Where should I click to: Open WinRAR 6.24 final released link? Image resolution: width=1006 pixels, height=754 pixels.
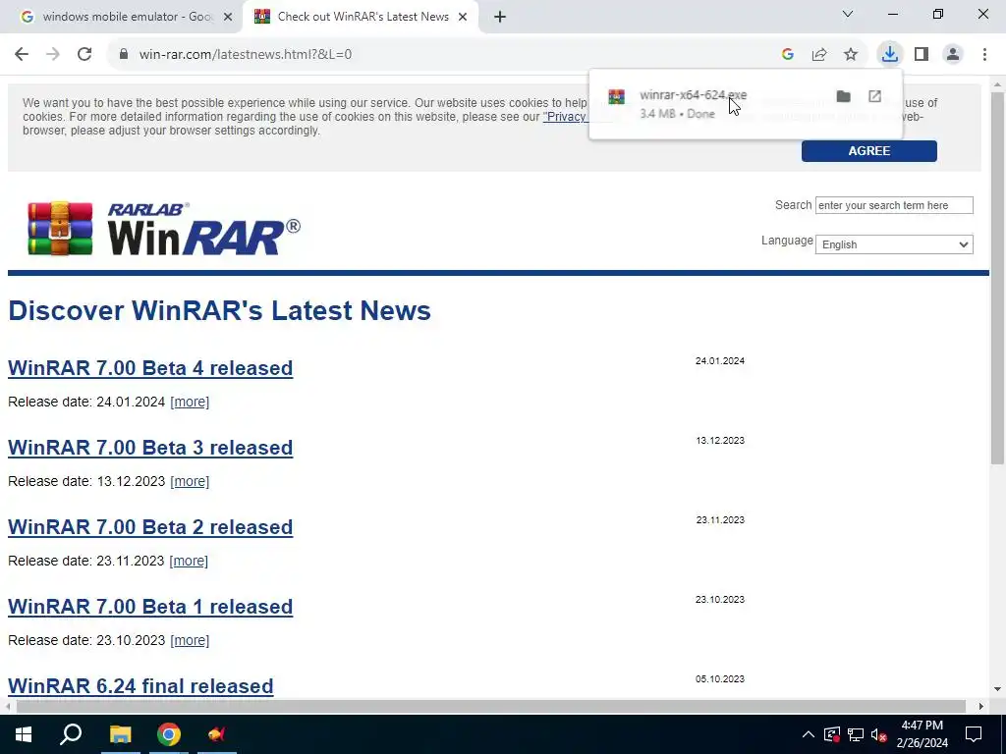click(140, 686)
